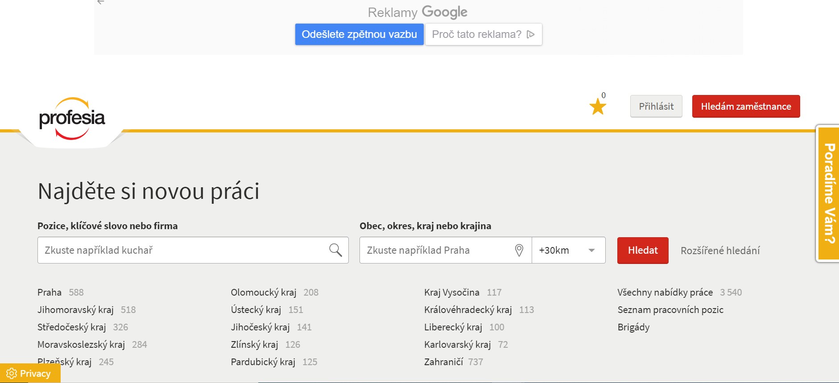
Task: Open Liberecký kraj listings
Action: pos(453,327)
